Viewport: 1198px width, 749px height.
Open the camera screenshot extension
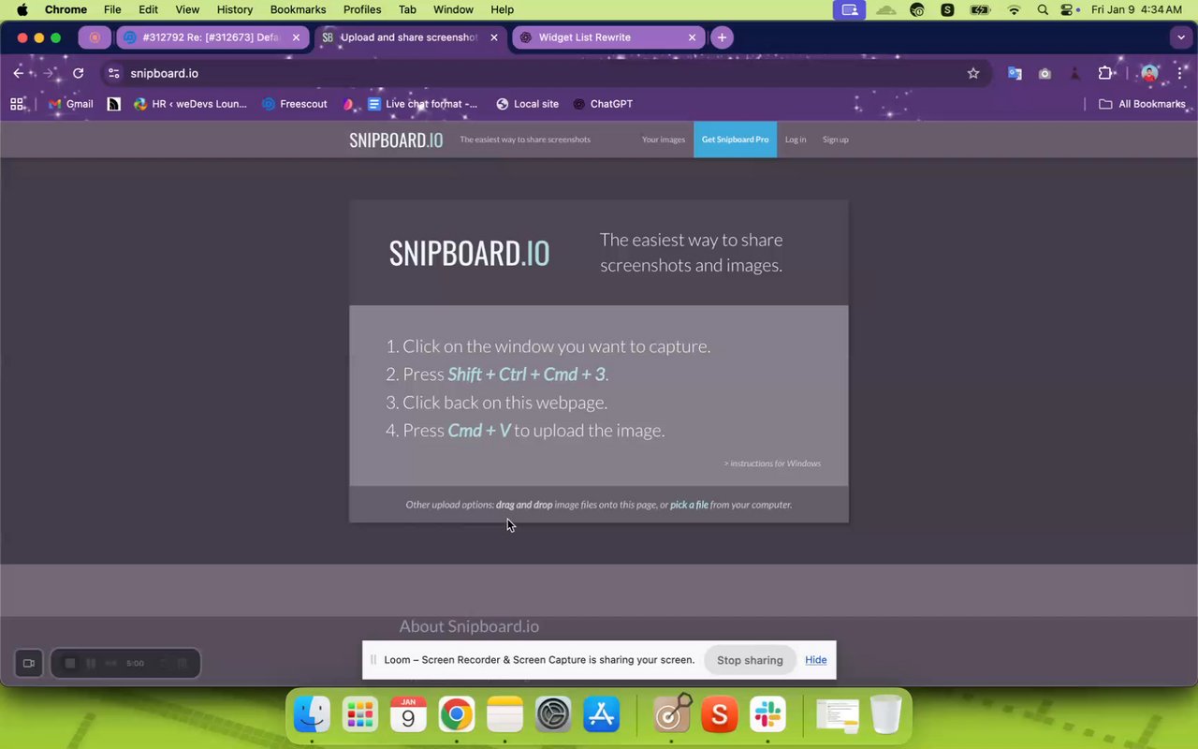tap(1045, 73)
